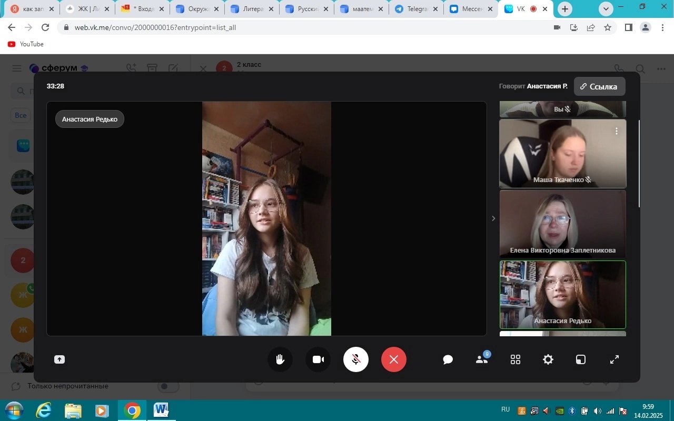The image size is (674, 421).
Task: Select the Все chats filter
Action: pyautogui.click(x=21, y=115)
